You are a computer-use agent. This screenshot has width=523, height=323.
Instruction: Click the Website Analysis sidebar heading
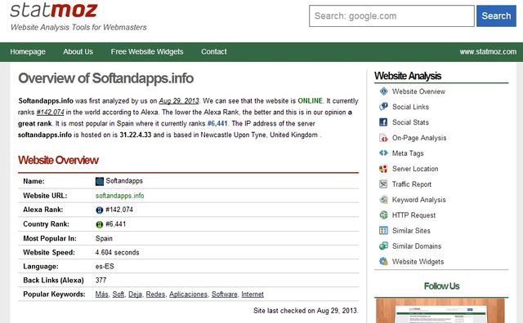click(x=408, y=76)
